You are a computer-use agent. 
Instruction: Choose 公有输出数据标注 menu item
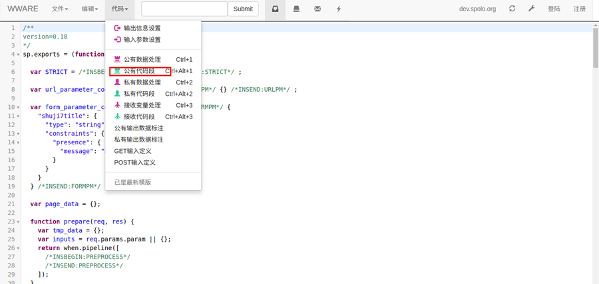pyautogui.click(x=153, y=128)
